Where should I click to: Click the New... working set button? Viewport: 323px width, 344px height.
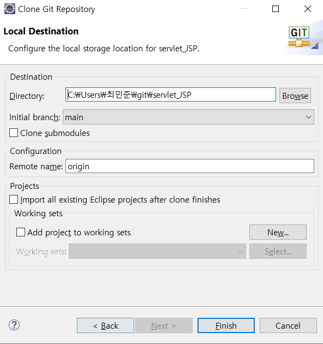coord(278,232)
